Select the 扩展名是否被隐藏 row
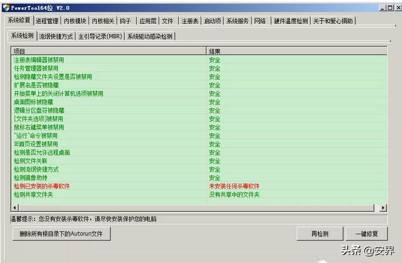 pos(199,85)
